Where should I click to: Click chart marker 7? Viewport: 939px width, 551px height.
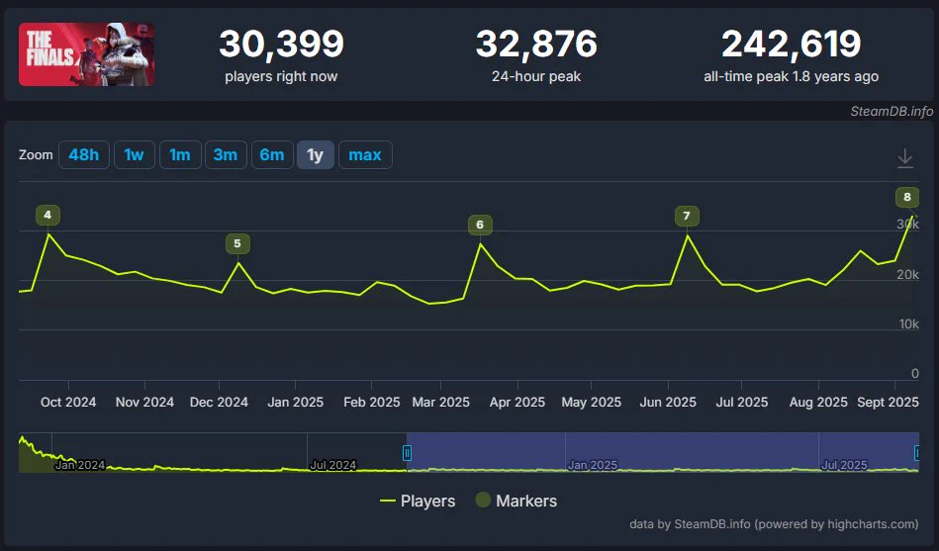(687, 216)
